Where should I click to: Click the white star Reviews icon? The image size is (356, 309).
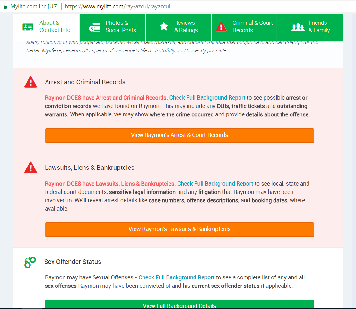click(164, 26)
